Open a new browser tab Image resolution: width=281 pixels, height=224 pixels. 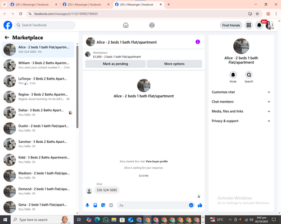169,4
